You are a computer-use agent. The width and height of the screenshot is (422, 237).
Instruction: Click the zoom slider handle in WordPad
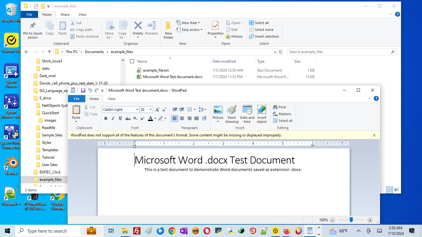tap(351, 220)
